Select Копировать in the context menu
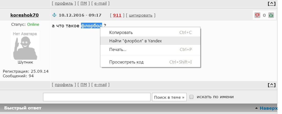 150,32
